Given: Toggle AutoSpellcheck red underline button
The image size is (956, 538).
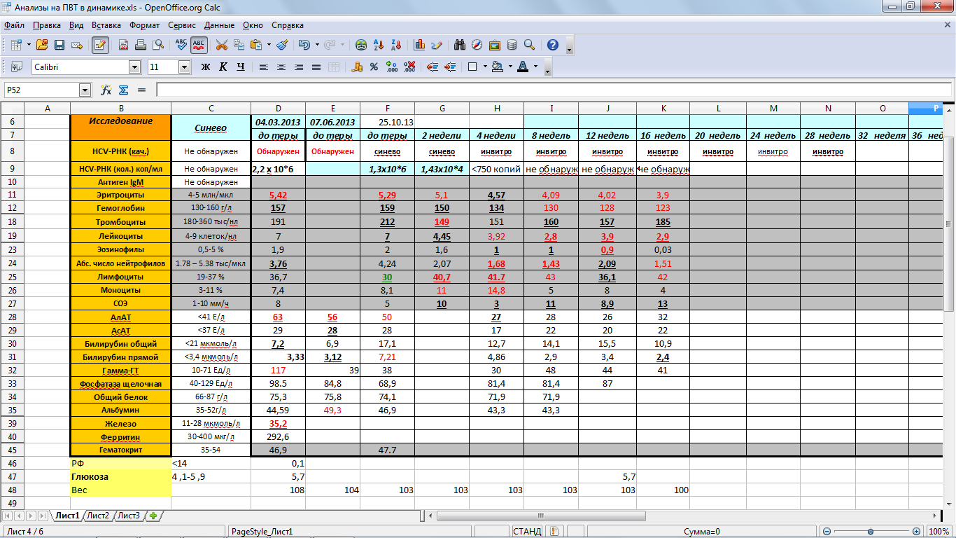Looking at the screenshot, I should coord(199,45).
